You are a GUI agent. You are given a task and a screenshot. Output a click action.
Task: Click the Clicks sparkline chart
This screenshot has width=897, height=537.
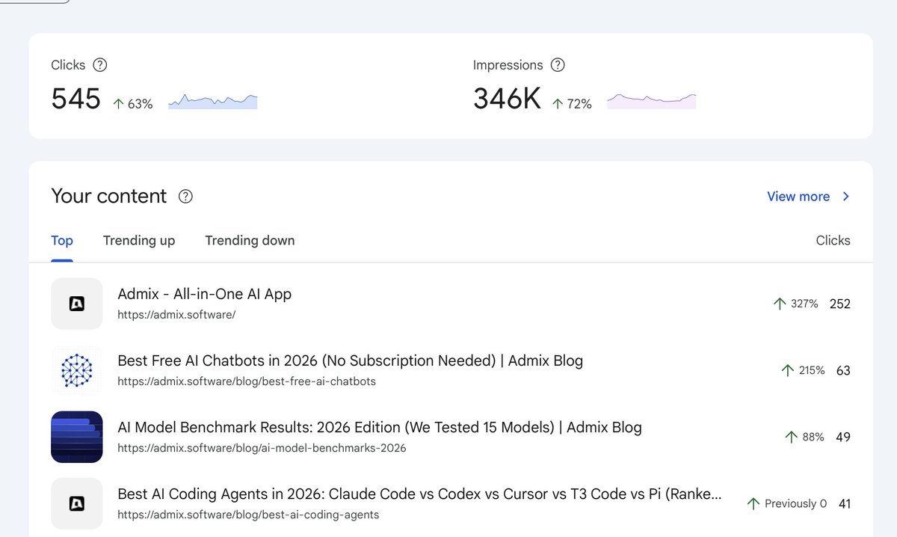(x=213, y=101)
